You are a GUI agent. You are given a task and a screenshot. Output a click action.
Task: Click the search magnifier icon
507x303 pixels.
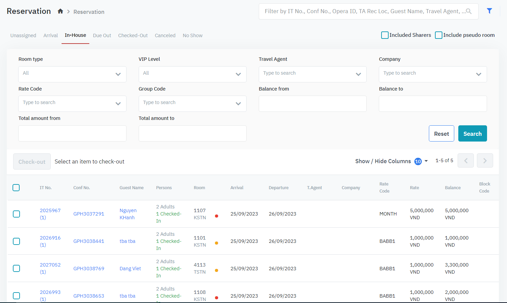468,11
